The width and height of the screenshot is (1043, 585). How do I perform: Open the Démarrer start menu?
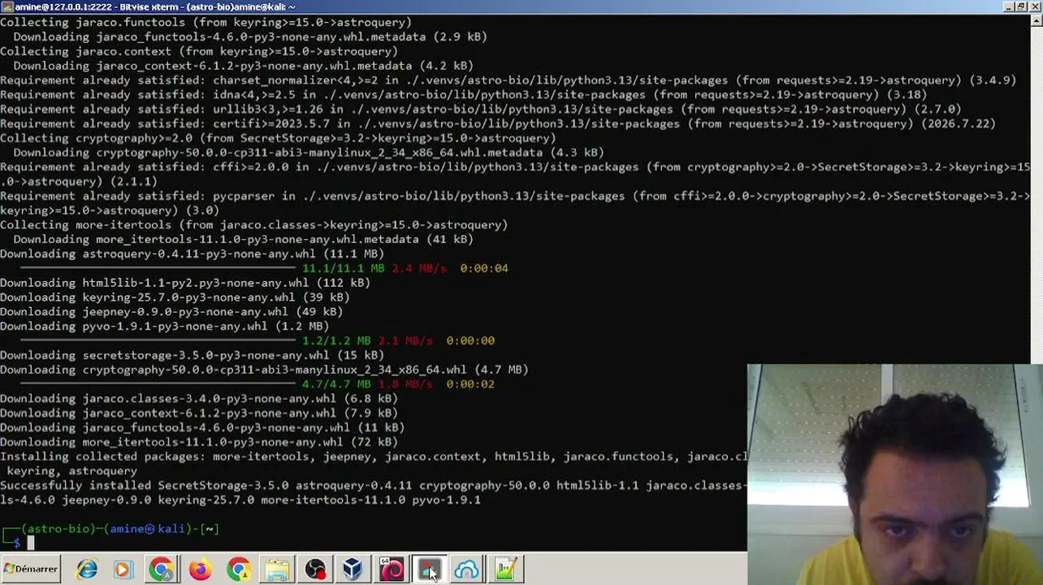pyautogui.click(x=31, y=570)
